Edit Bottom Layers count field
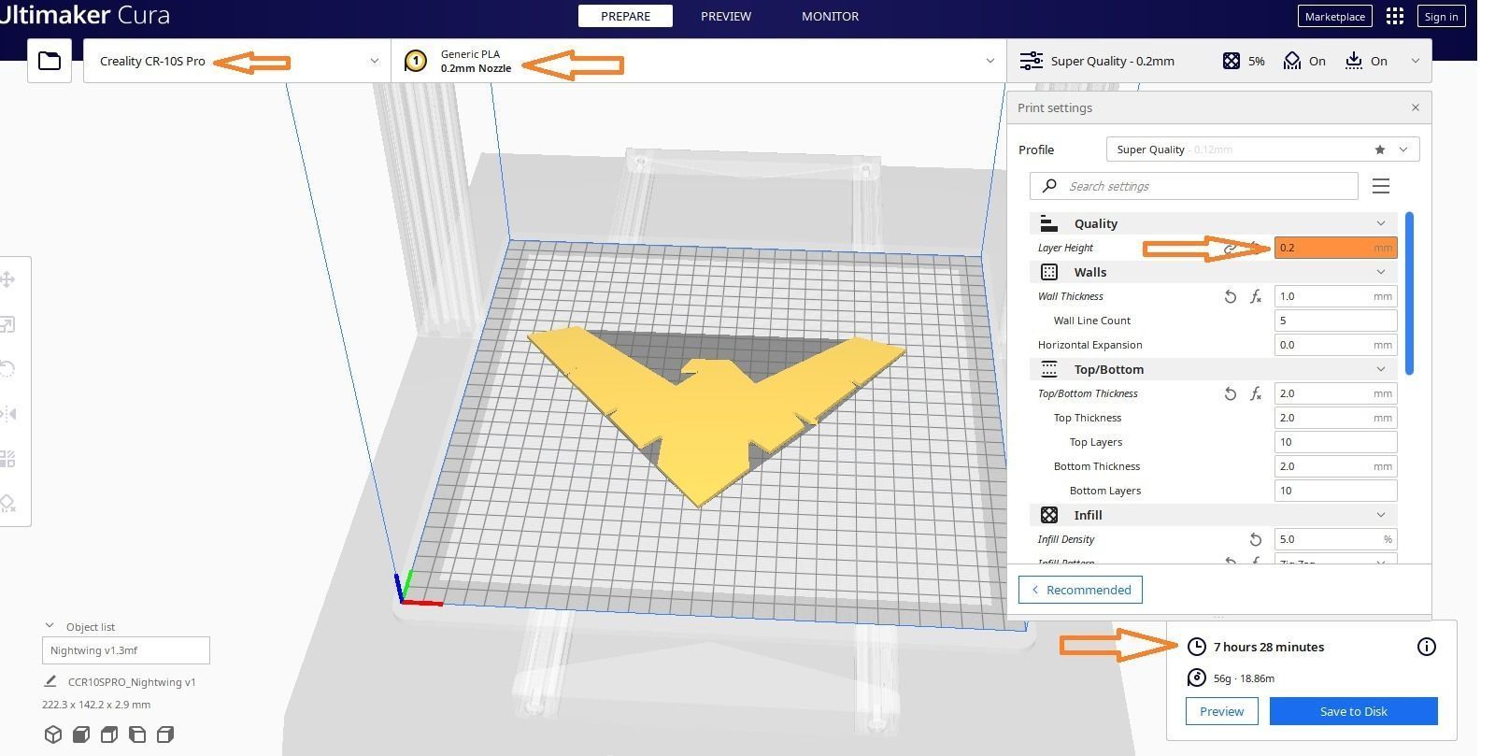 [1335, 491]
